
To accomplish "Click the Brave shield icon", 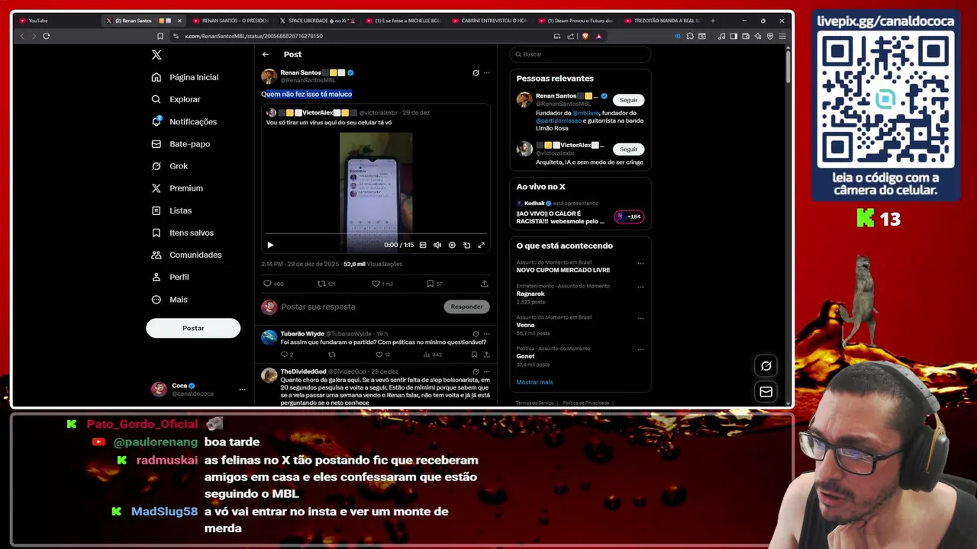I will pyautogui.click(x=585, y=36).
